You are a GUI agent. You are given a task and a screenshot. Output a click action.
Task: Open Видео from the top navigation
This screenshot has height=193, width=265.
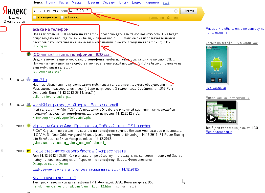pos(137,2)
